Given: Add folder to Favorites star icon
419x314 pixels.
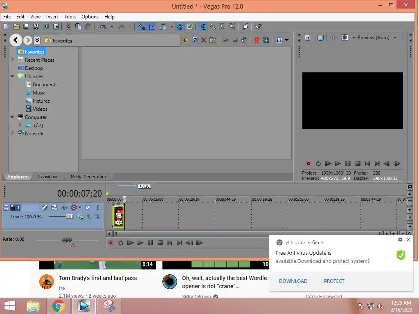Looking at the screenshot, I should pyautogui.click(x=213, y=40).
